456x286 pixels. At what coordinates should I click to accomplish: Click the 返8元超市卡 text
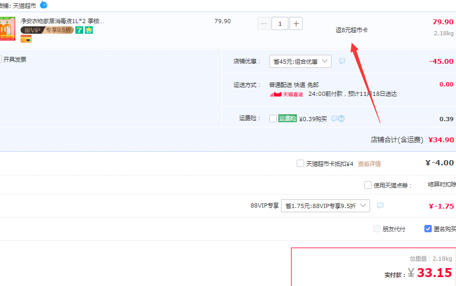point(352,30)
